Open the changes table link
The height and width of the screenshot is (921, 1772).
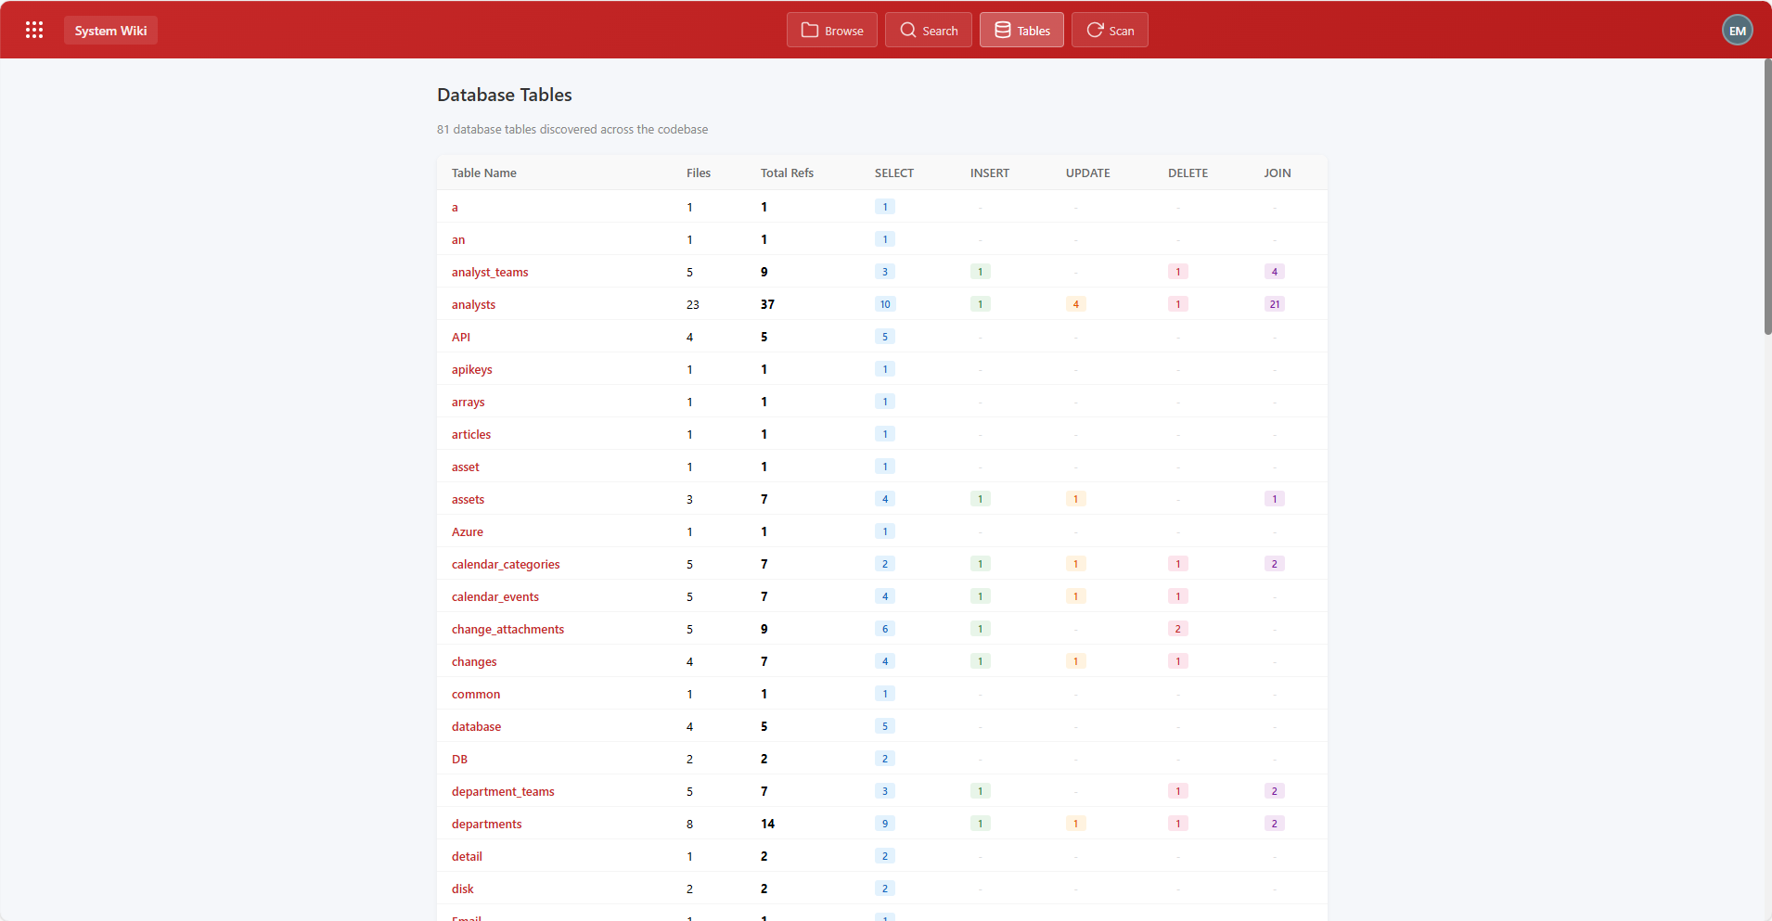474,661
